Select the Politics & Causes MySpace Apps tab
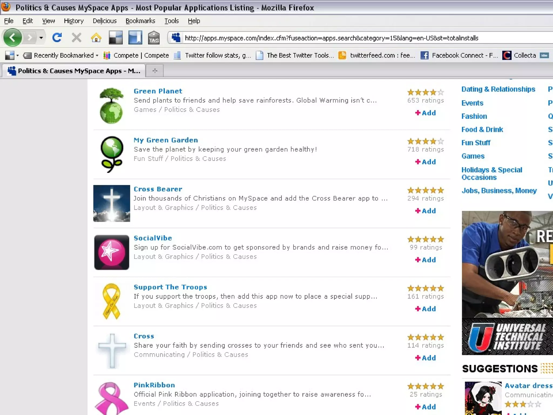This screenshot has width=553, height=415. (74, 71)
